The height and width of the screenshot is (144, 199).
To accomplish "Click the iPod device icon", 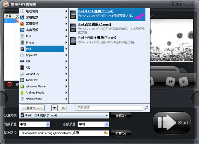I will [22, 36].
